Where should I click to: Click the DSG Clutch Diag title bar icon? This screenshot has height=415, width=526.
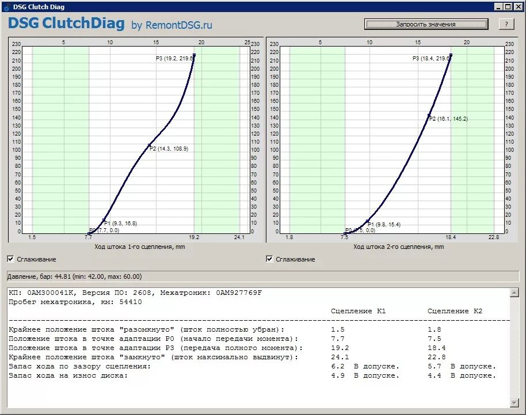click(x=7, y=7)
